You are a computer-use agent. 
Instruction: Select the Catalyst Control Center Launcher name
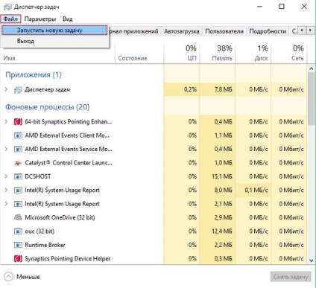(69, 163)
